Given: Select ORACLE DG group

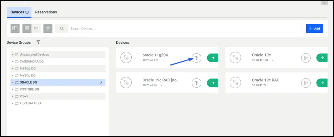Looking at the screenshot, I should pyautogui.click(x=58, y=82).
